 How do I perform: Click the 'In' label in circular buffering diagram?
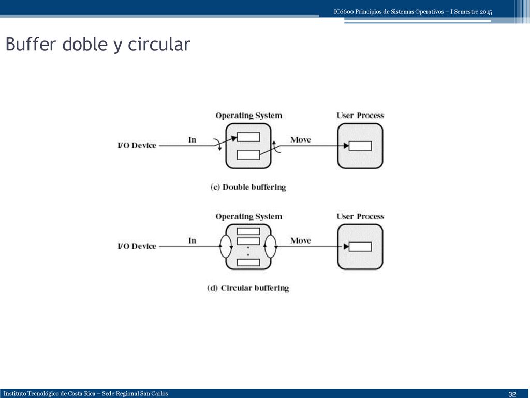click(x=193, y=240)
